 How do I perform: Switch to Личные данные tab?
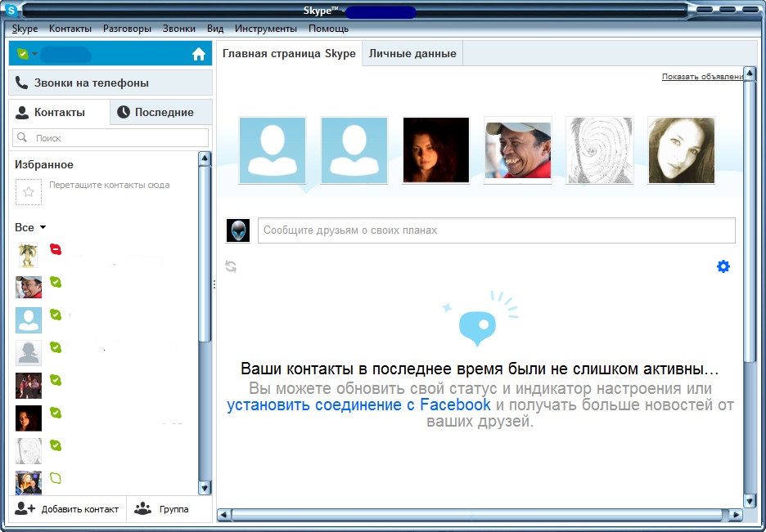pyautogui.click(x=412, y=54)
